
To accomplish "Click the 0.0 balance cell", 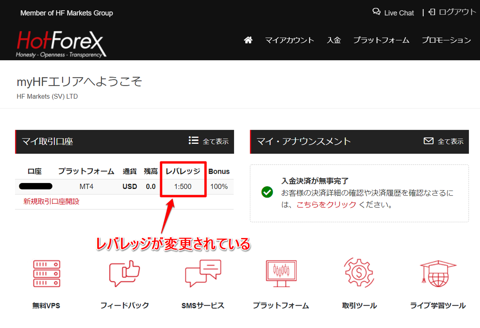I will click(151, 187).
